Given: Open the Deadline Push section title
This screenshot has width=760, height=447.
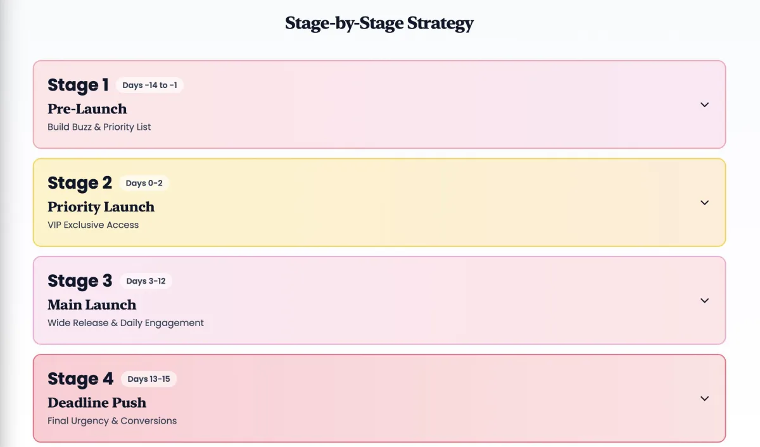Looking at the screenshot, I should coord(97,403).
